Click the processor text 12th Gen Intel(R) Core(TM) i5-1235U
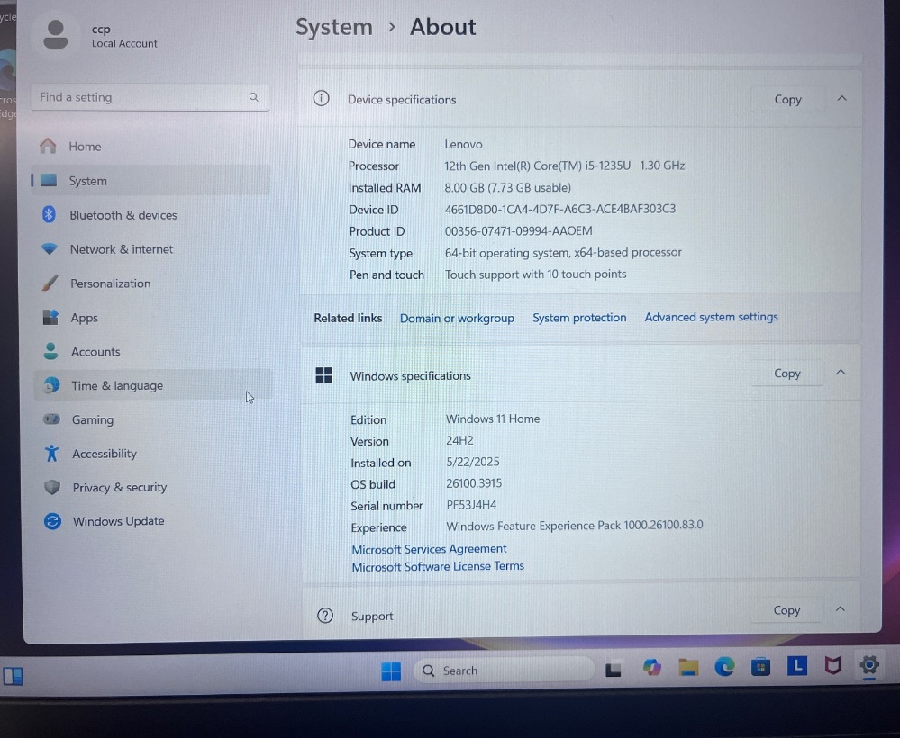The width and height of the screenshot is (900, 738). tap(537, 166)
